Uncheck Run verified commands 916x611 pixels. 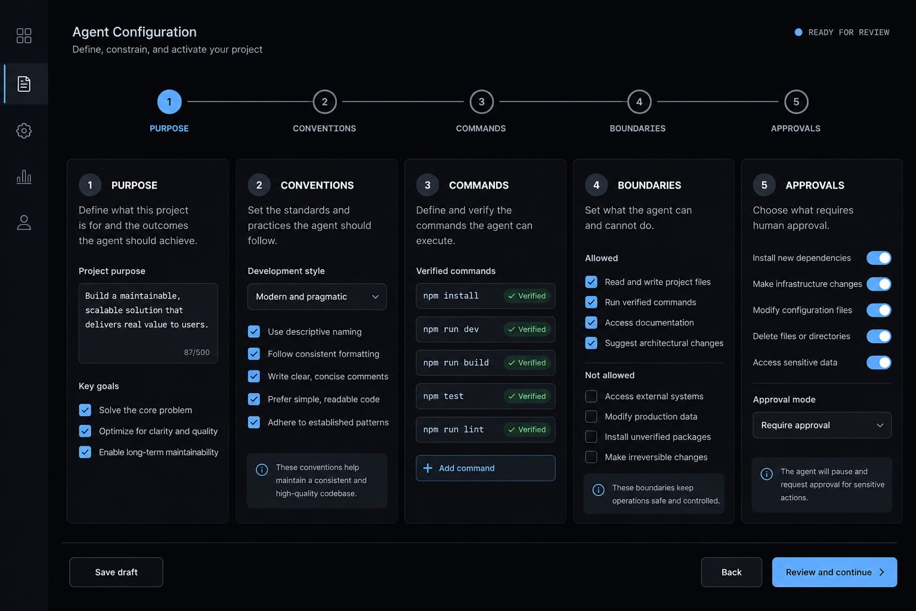591,302
